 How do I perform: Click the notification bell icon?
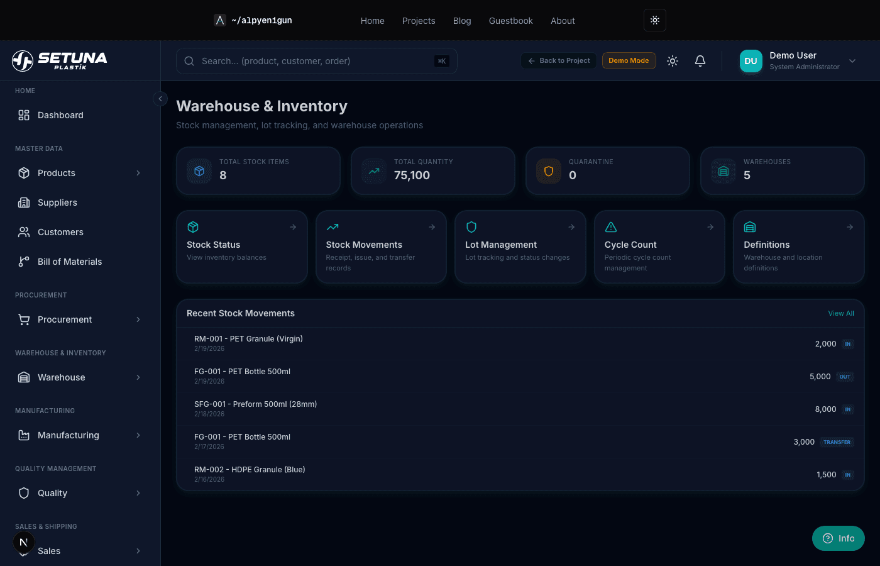(x=700, y=61)
